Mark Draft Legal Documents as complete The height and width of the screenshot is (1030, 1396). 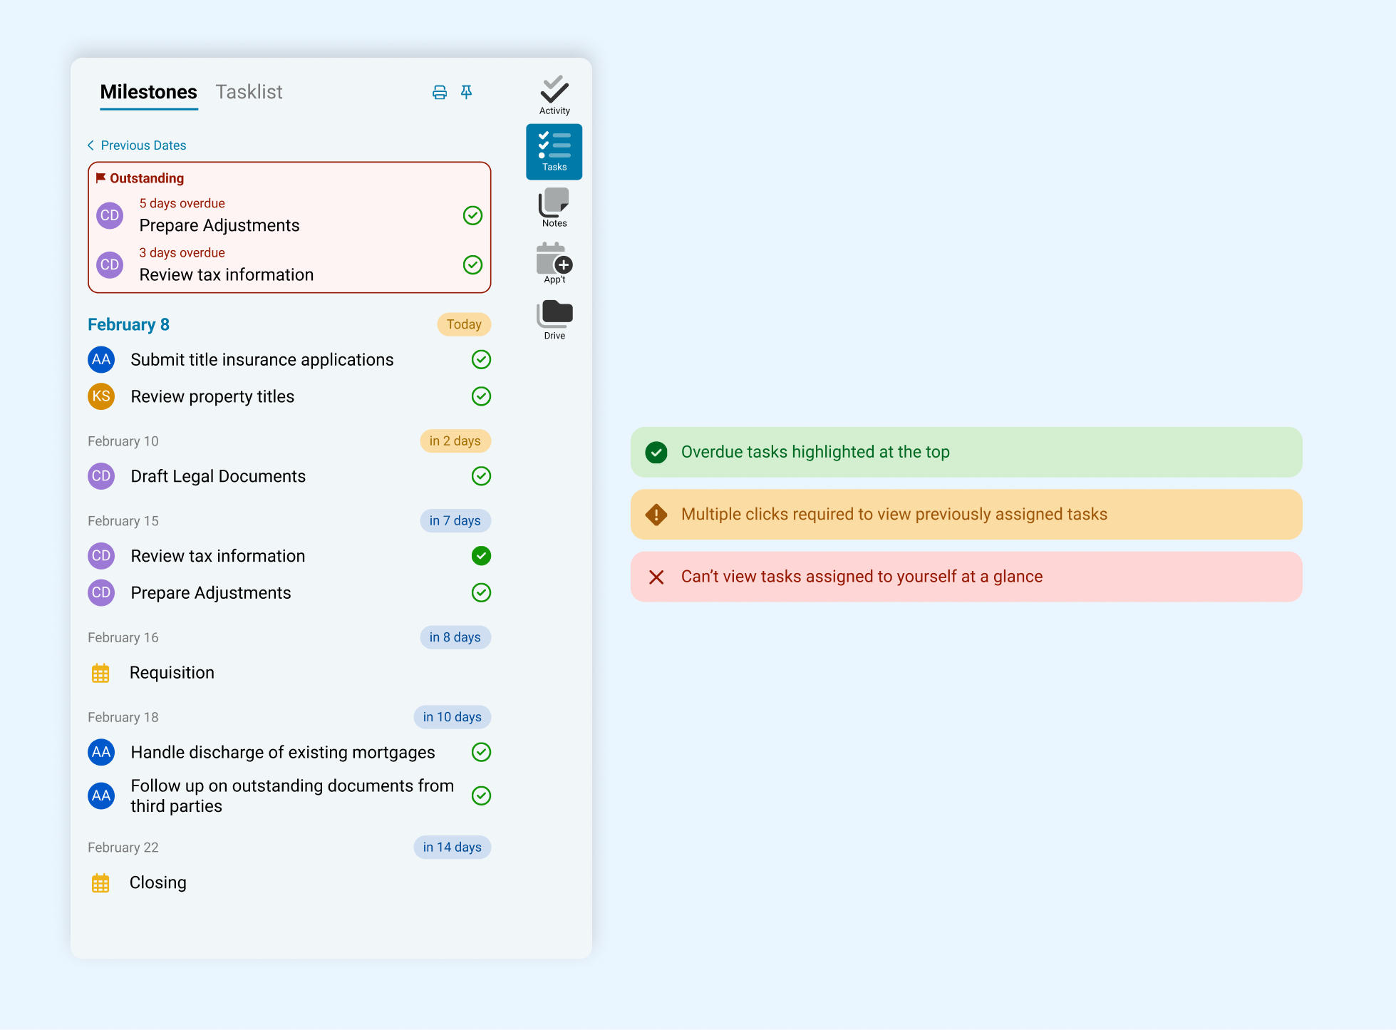point(481,476)
